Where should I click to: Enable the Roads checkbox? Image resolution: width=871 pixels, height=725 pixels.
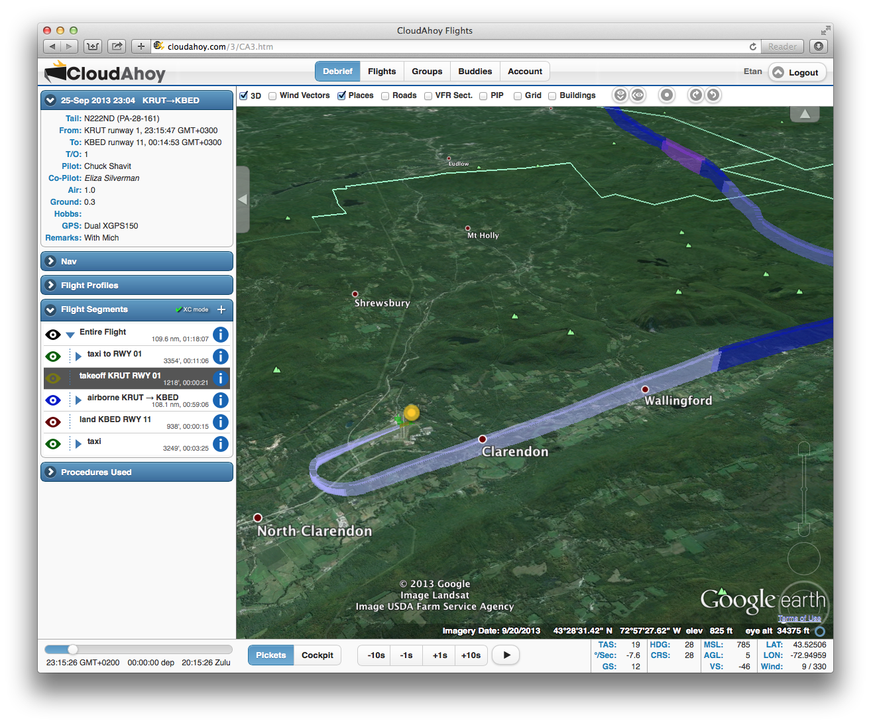coord(385,96)
